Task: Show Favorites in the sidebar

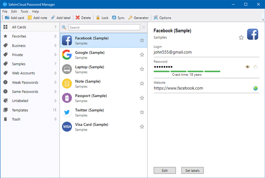Action: [30, 36]
